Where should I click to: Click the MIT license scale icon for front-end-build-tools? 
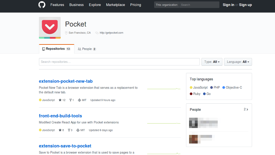point(78,130)
